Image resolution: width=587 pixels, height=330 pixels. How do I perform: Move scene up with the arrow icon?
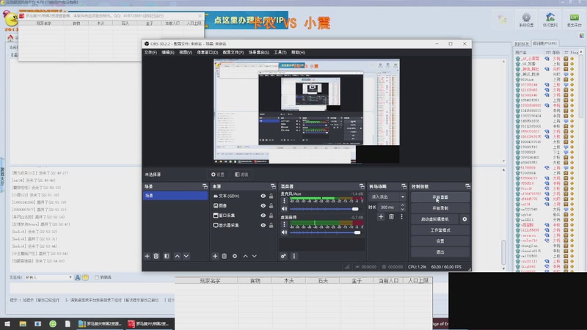[x=177, y=256]
